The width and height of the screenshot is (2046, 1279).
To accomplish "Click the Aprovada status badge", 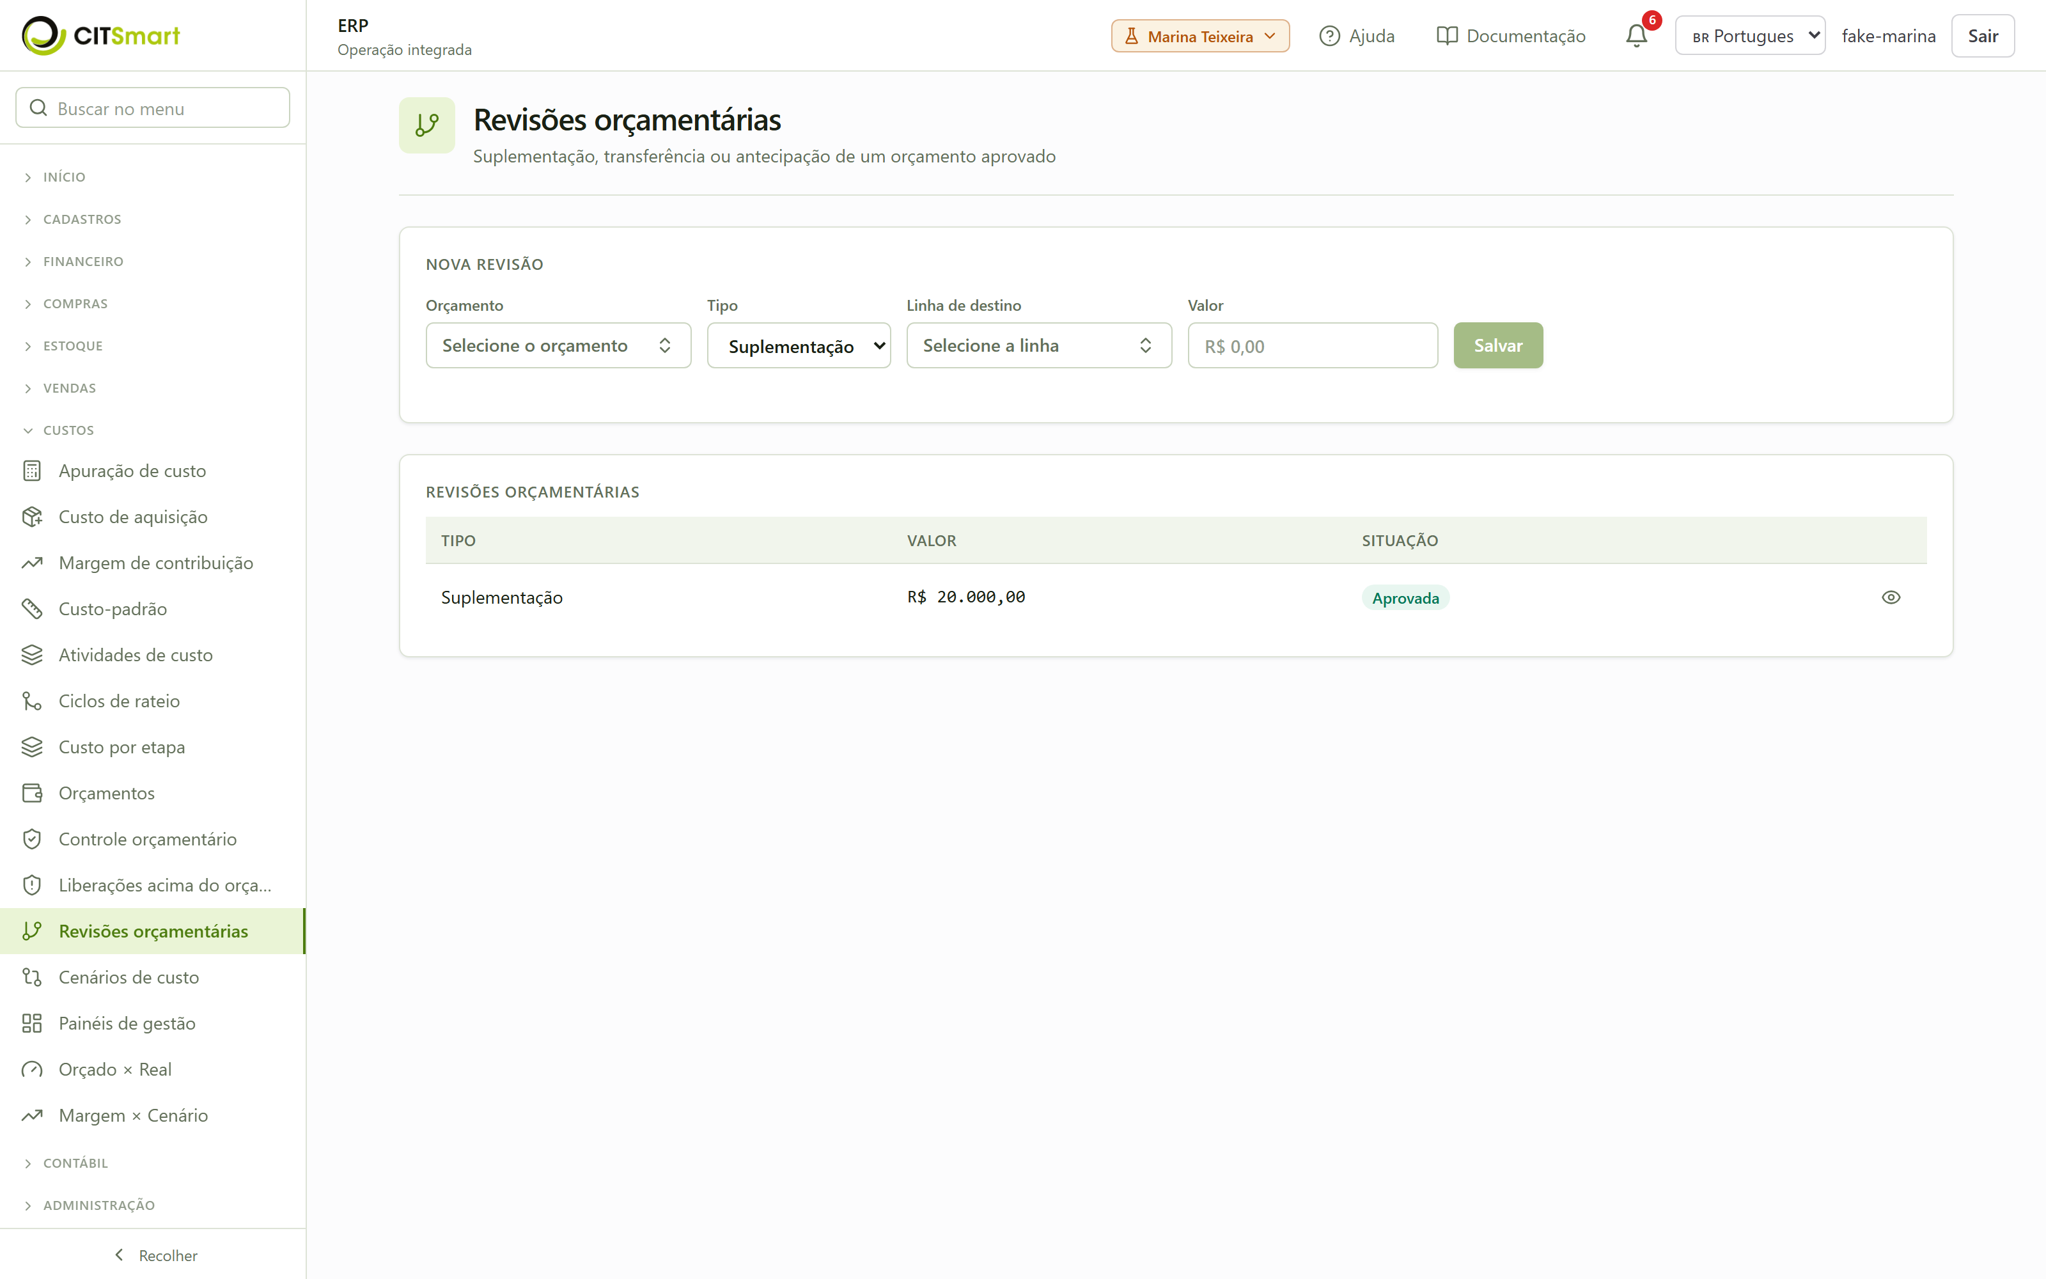I will pyautogui.click(x=1405, y=598).
